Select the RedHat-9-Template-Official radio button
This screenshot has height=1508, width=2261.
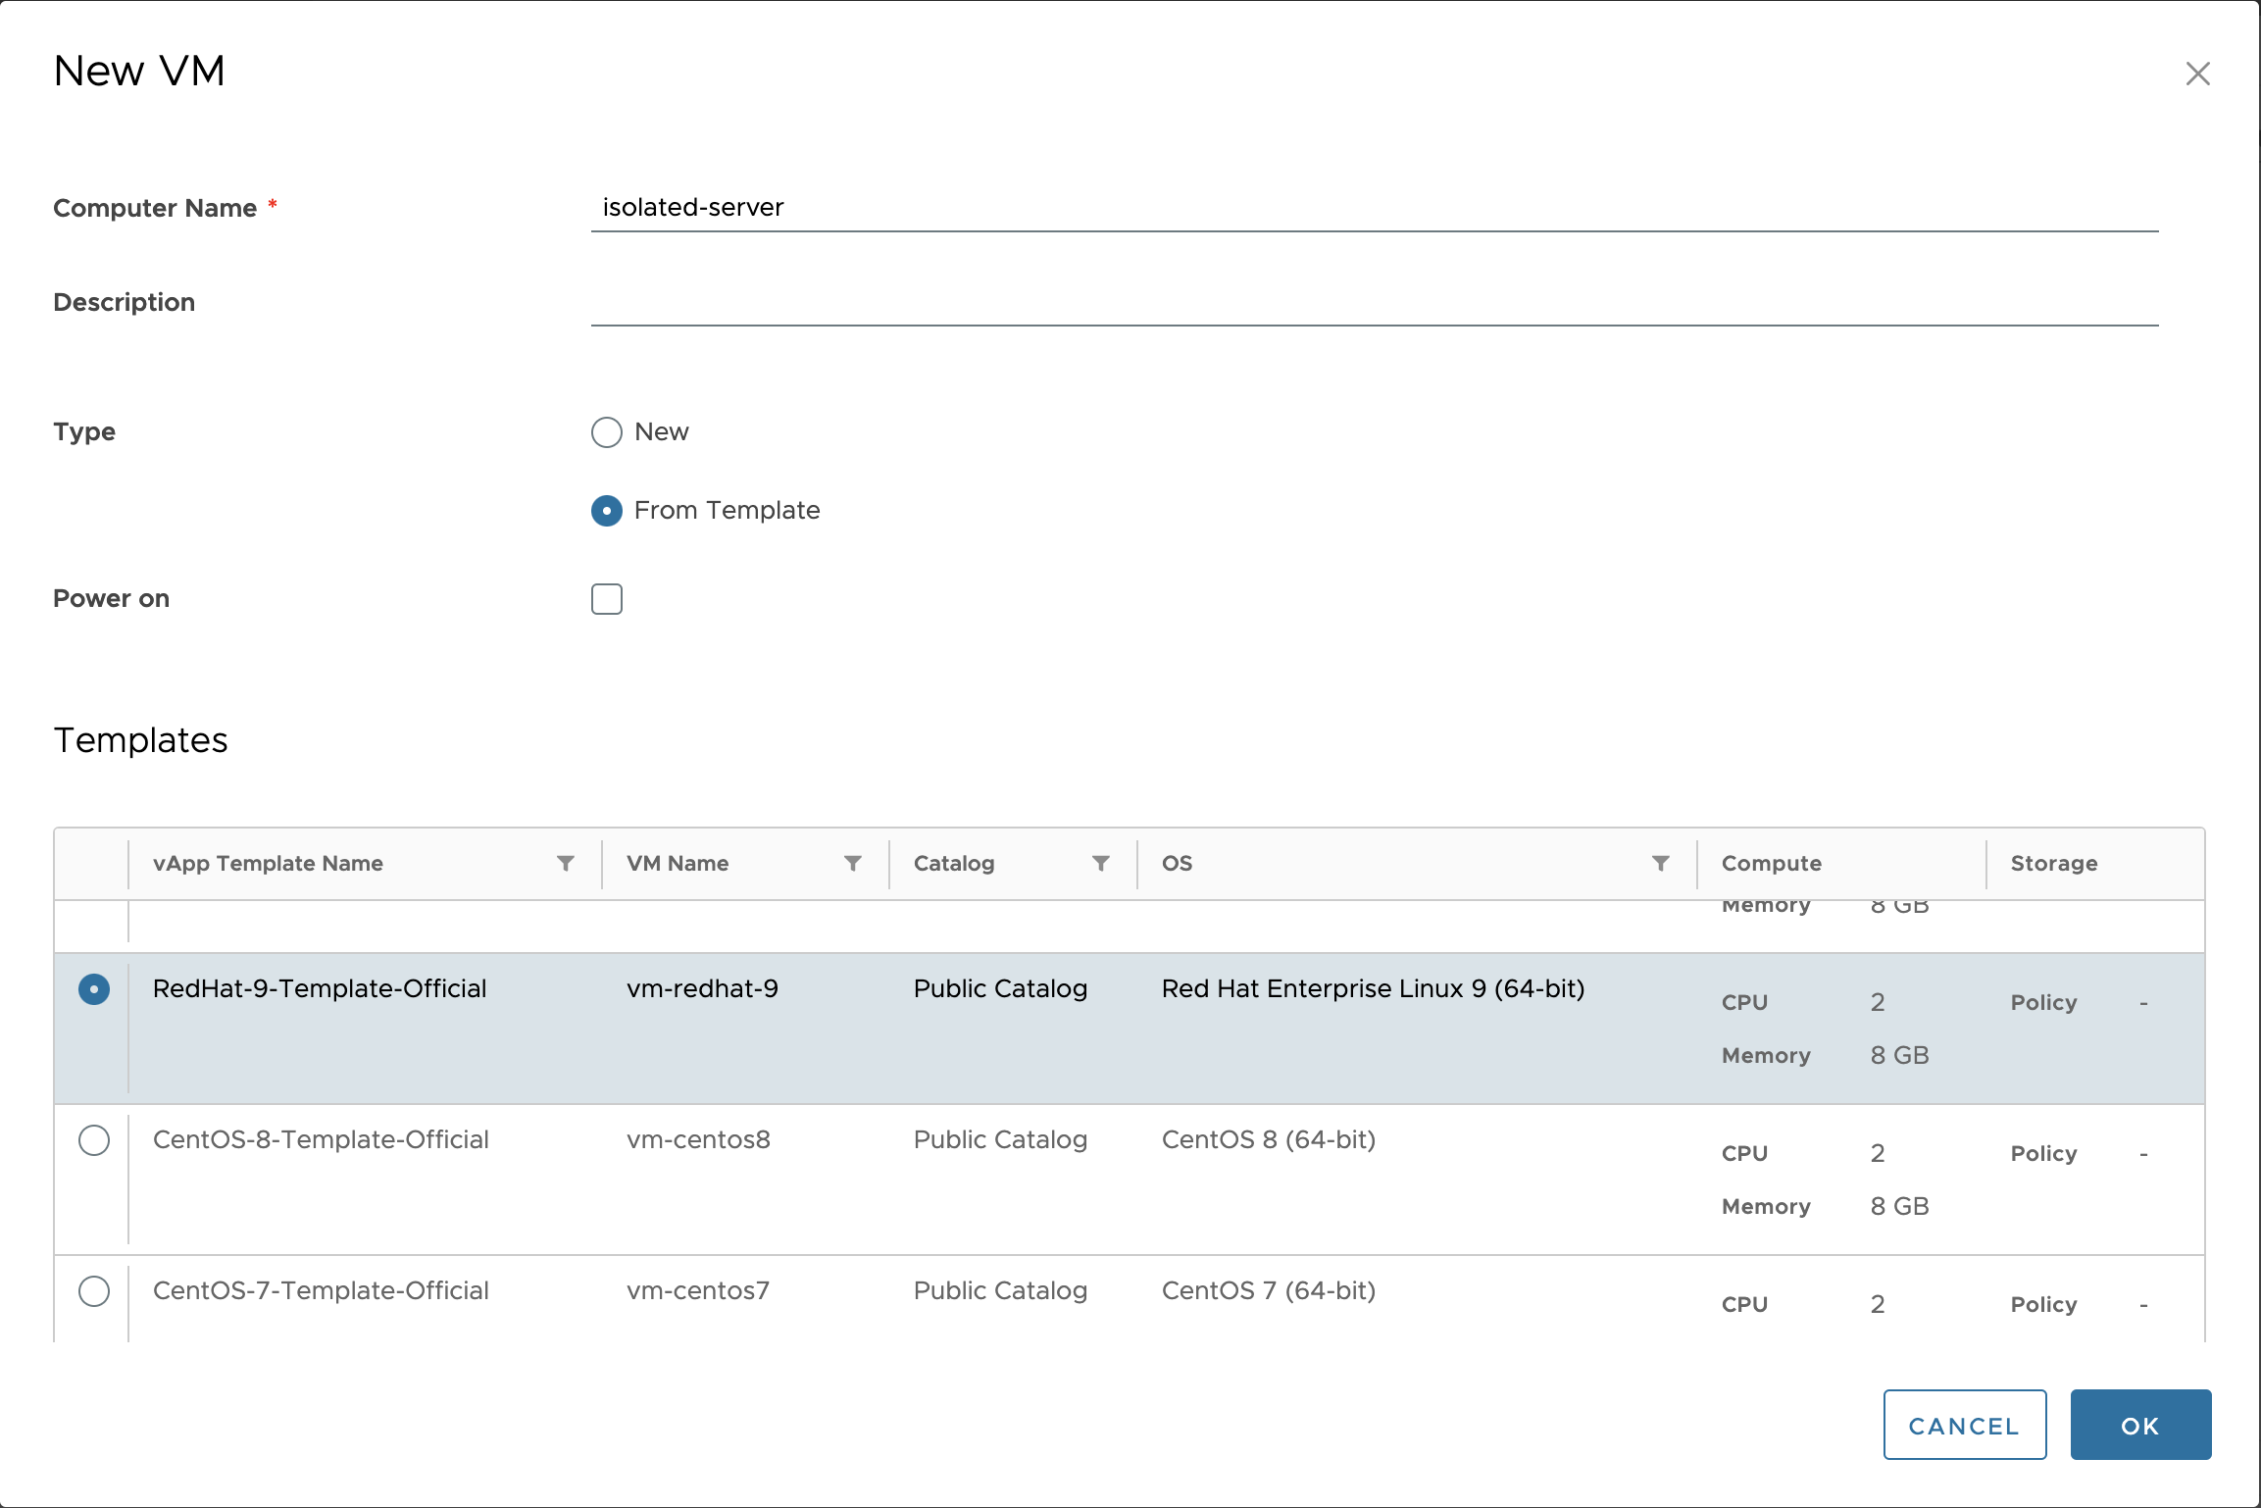[x=94, y=989]
